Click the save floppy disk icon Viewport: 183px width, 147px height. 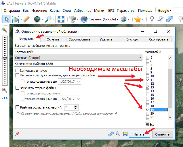pos(125,134)
